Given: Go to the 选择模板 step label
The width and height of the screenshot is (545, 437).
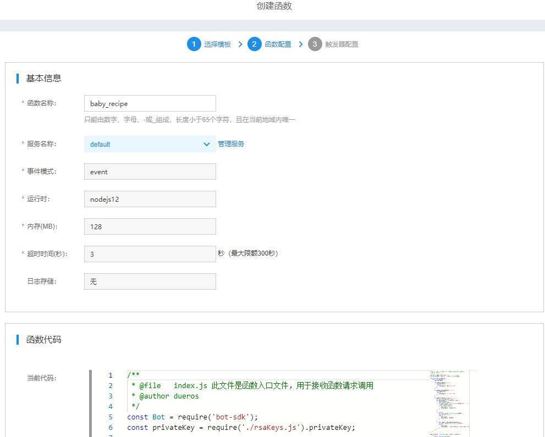Looking at the screenshot, I should point(217,45).
